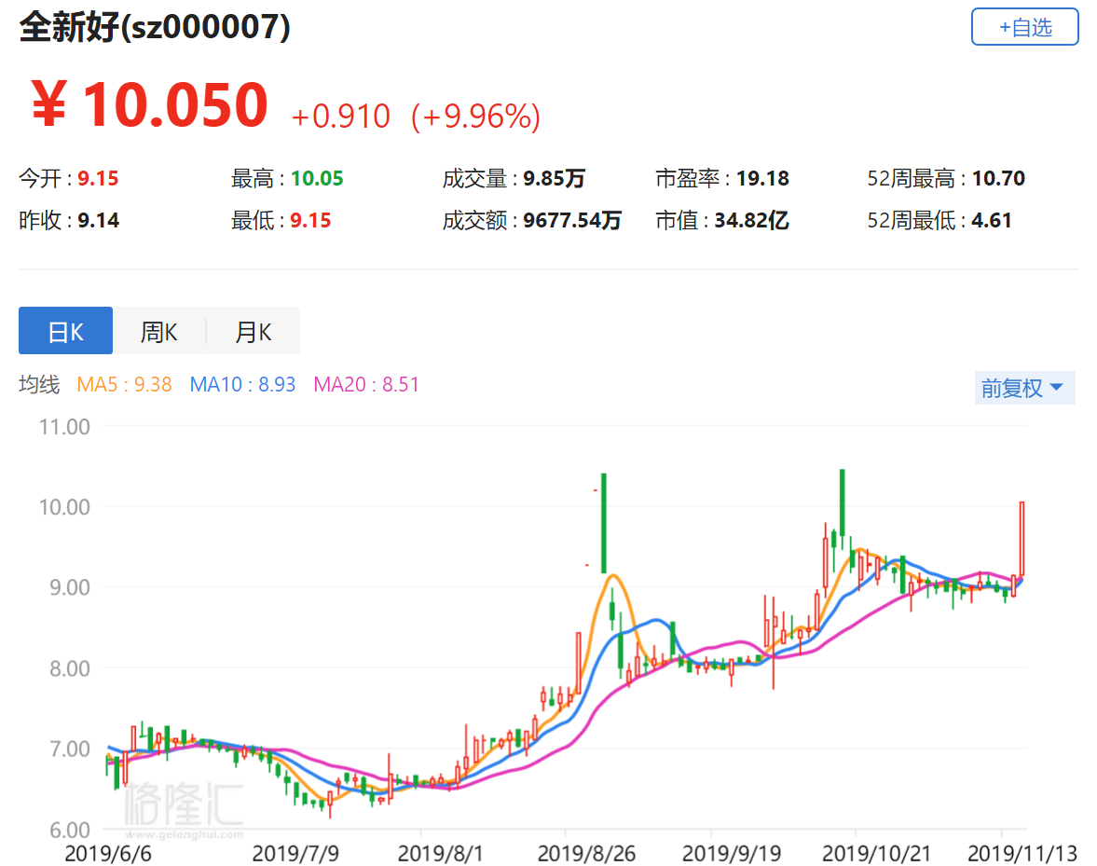The height and width of the screenshot is (866, 1097).
Task: Click the latest tall red candlestick
Action: click(1022, 540)
